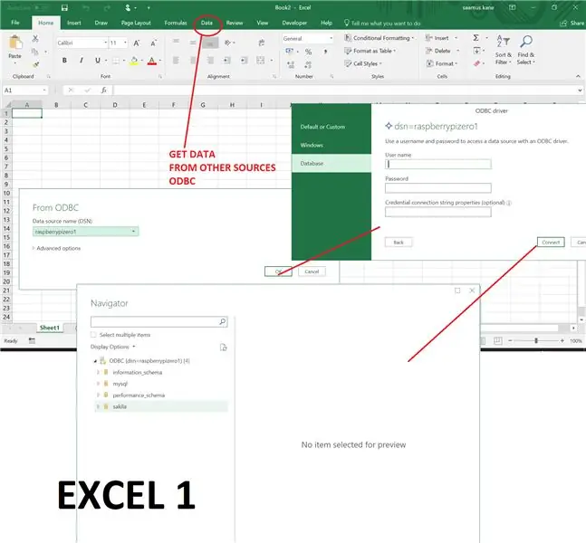Click the zoom slider handle
586x543 pixels.
pos(536,340)
